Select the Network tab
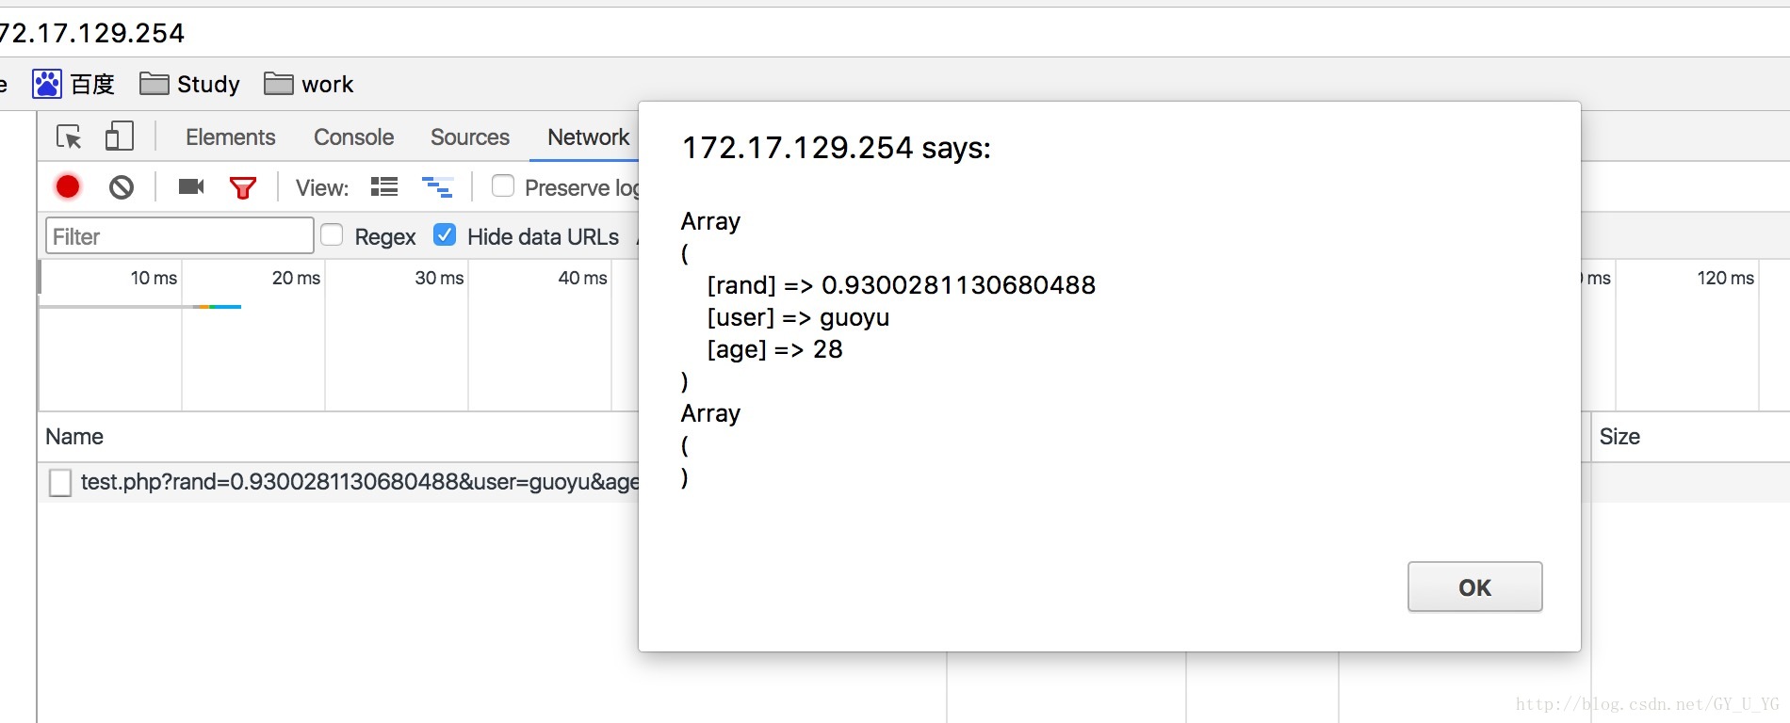The height and width of the screenshot is (723, 1790). 588,137
